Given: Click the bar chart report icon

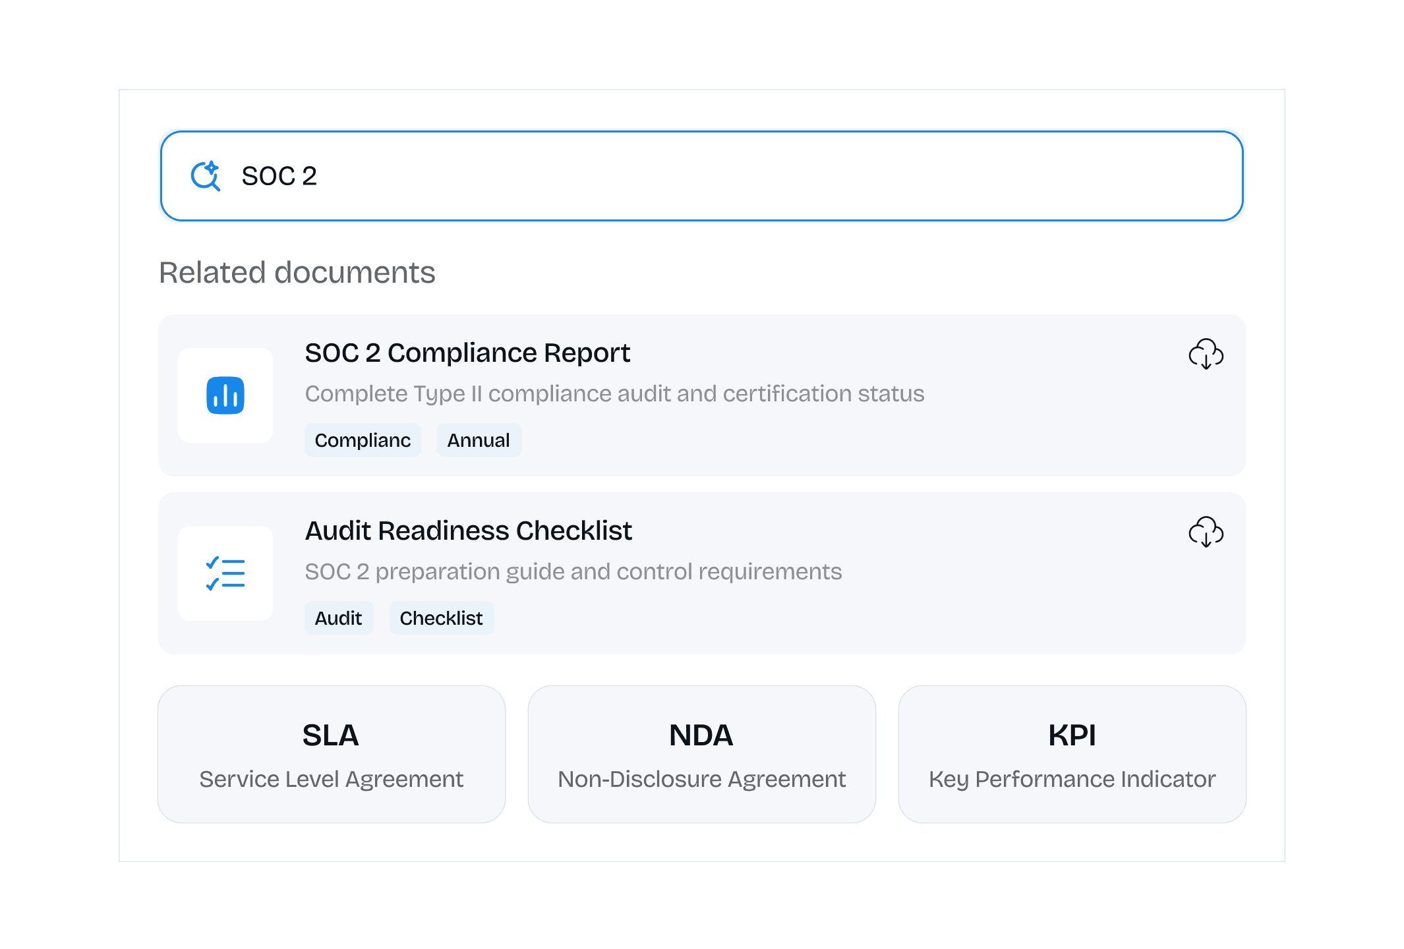Looking at the screenshot, I should [x=225, y=395].
